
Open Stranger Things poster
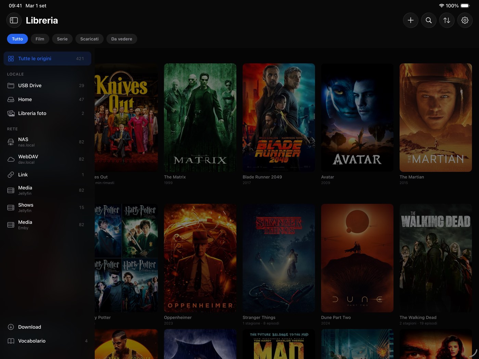[279, 258]
